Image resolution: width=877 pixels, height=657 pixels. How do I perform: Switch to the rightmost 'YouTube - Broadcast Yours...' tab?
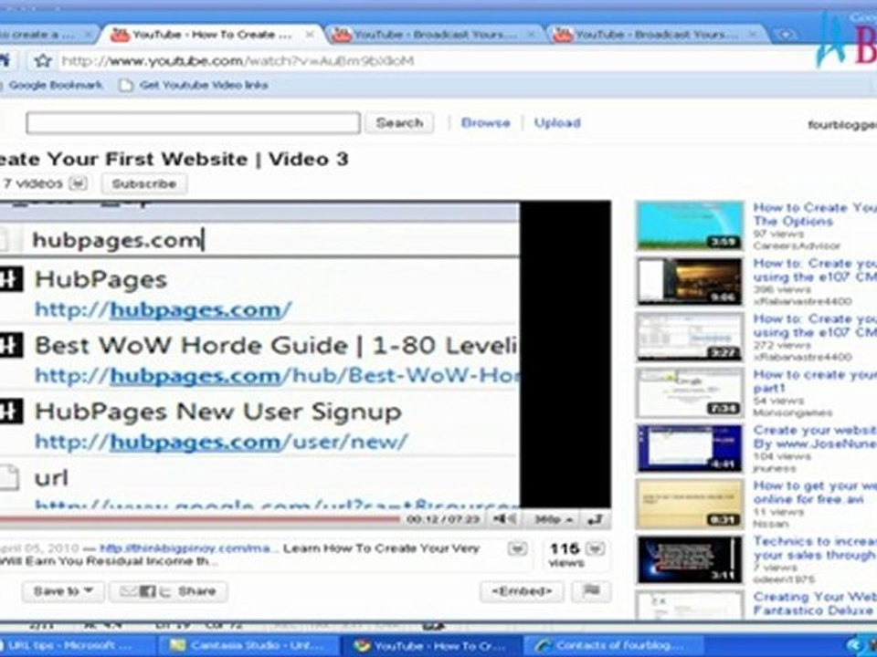656,35
